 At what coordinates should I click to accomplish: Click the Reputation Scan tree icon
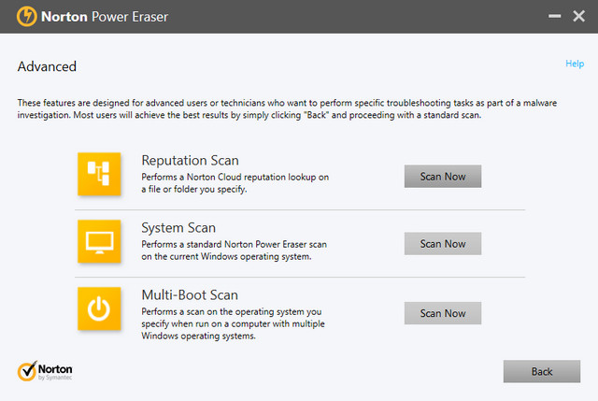(99, 174)
